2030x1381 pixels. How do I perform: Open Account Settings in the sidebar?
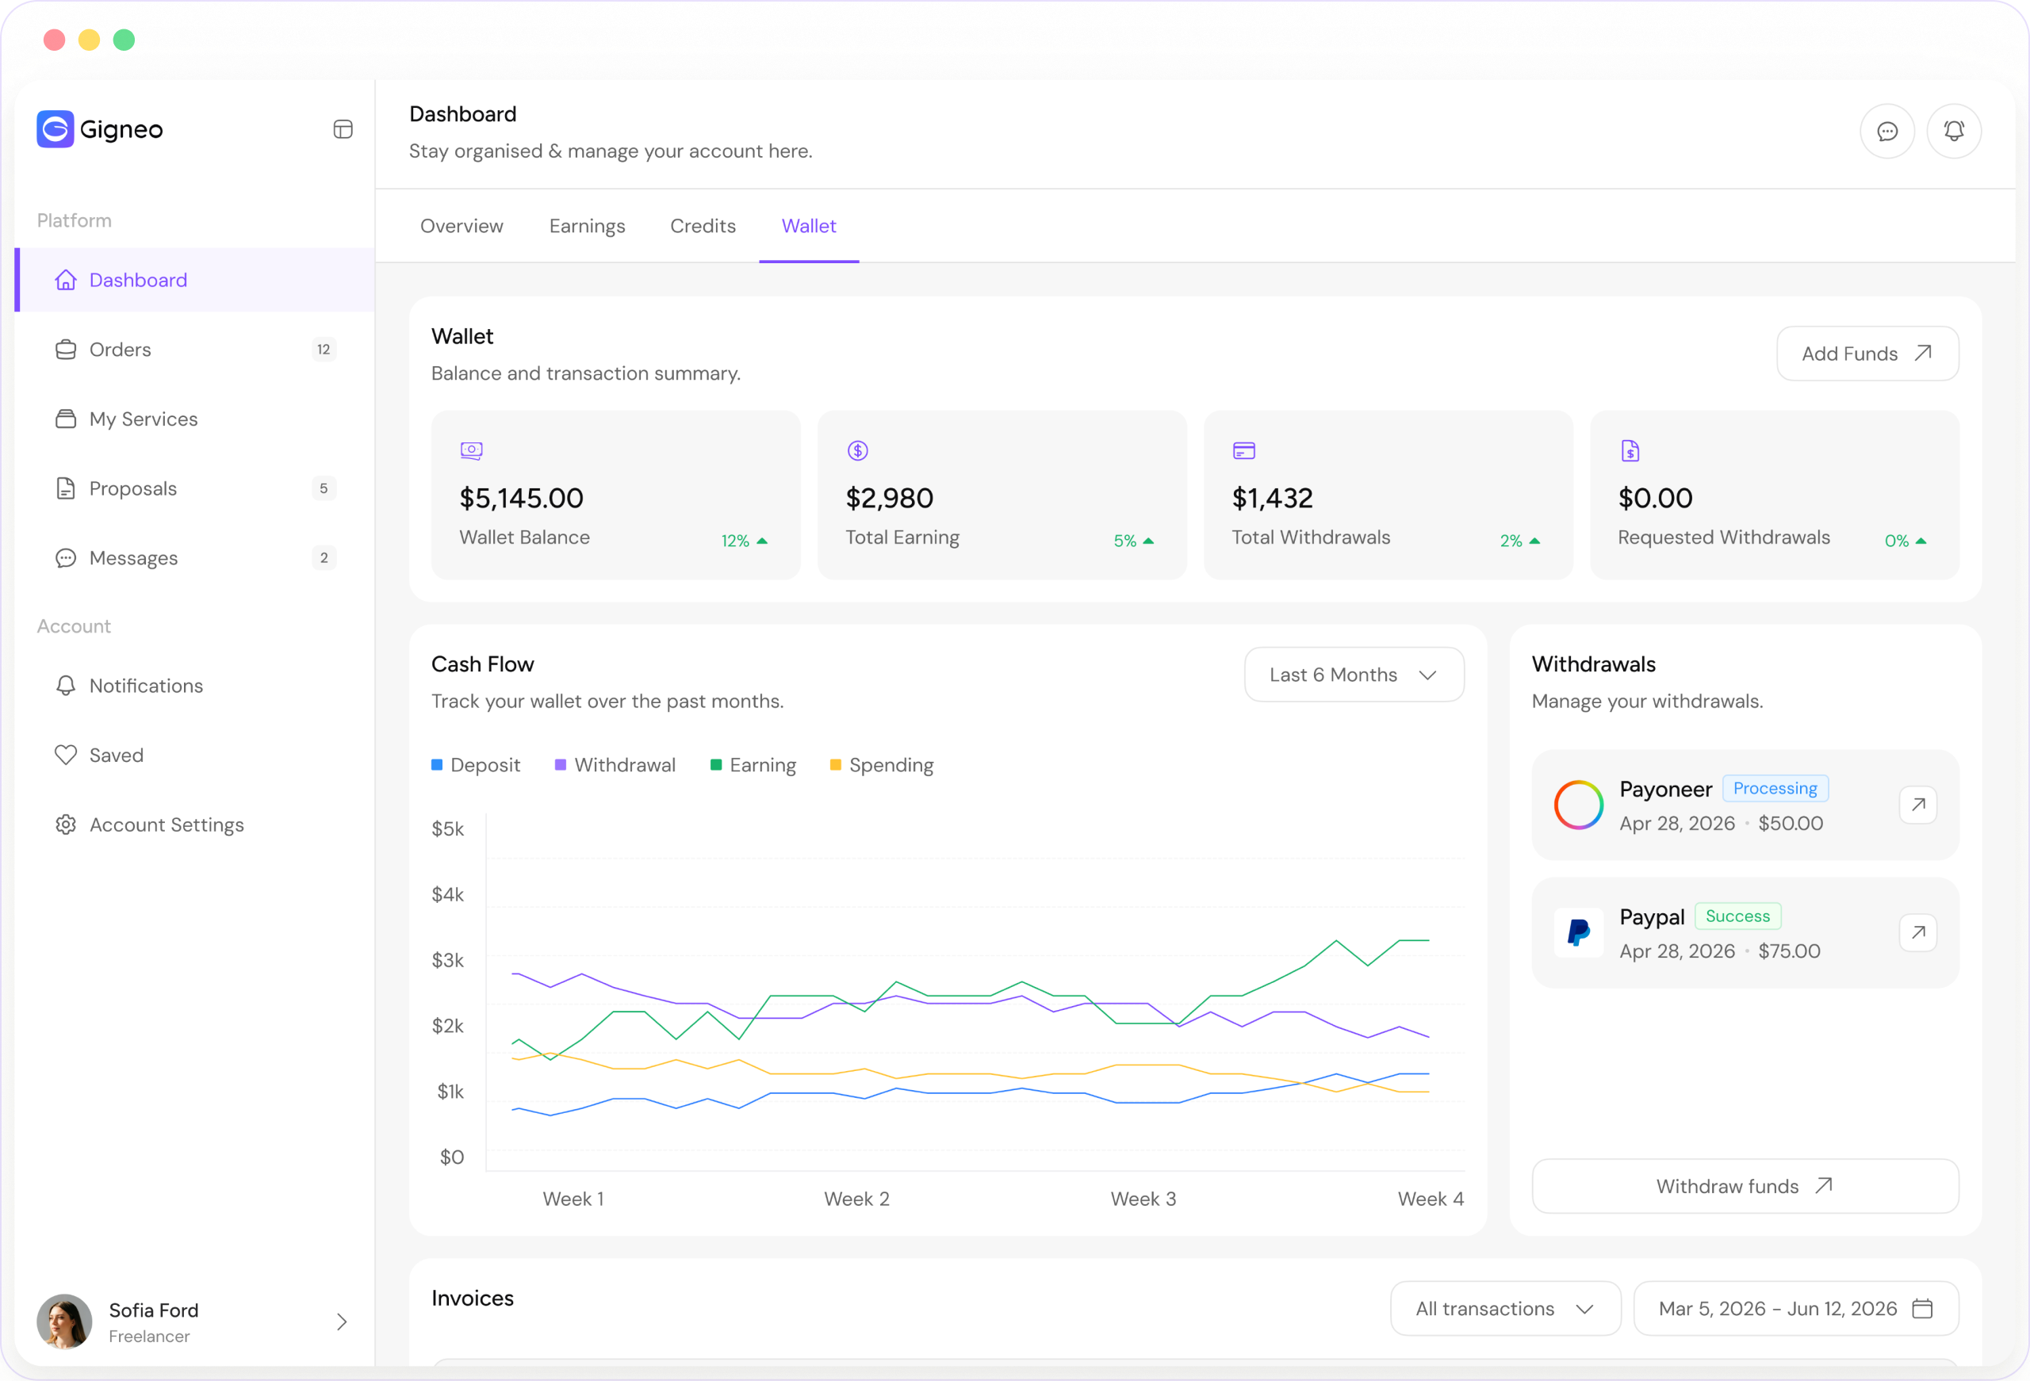click(x=195, y=824)
